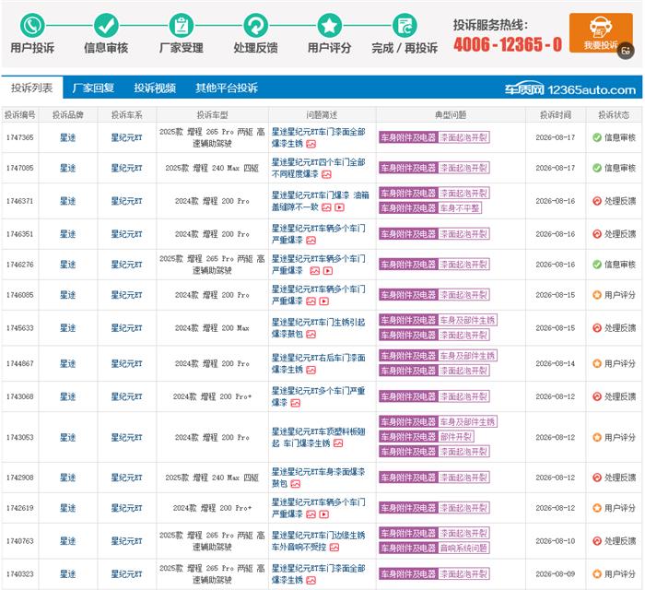This screenshot has width=645, height=590.
Task: Open image icon for complaint 1747365
Action: [311, 144]
